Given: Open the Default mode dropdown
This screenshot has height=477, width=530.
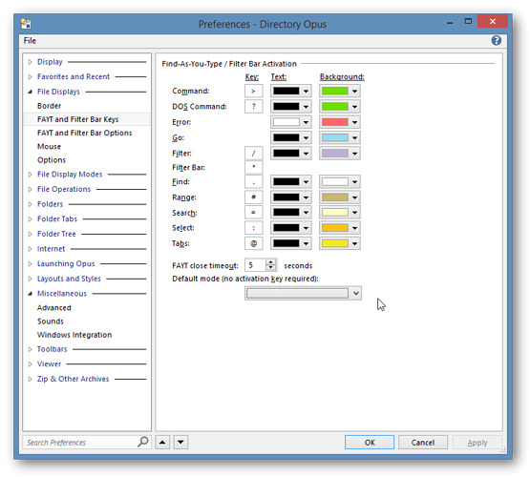Looking at the screenshot, I should pyautogui.click(x=303, y=293).
